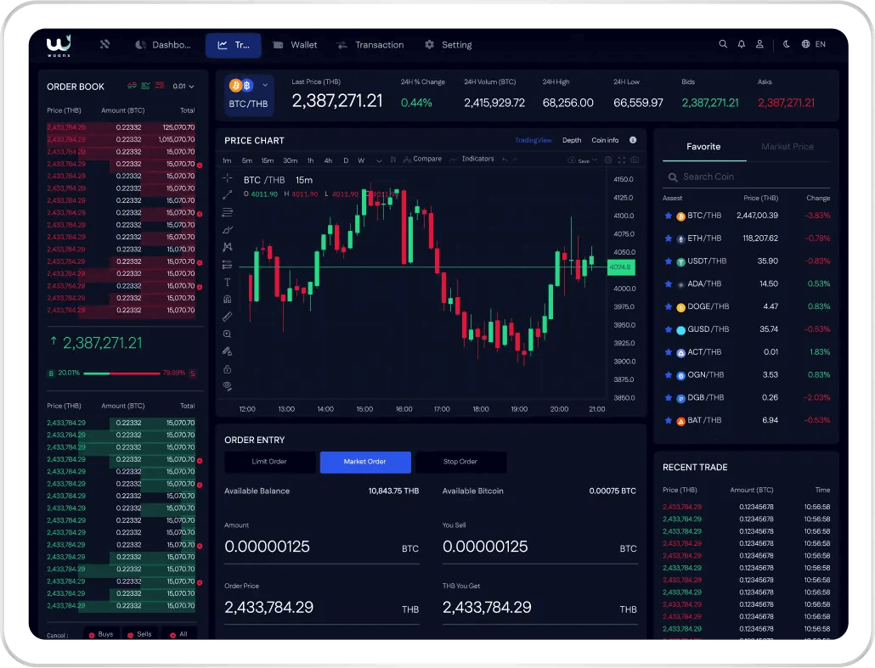Open the search magnifier in the top bar
The height and width of the screenshot is (668, 875).
pyautogui.click(x=723, y=44)
